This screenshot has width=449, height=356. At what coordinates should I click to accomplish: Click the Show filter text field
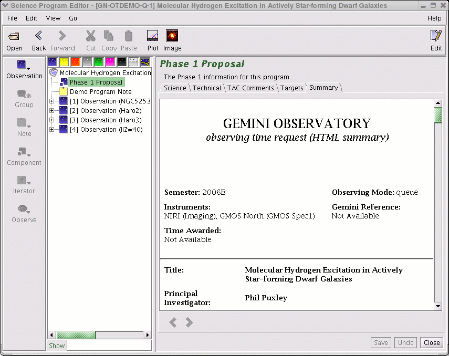click(109, 345)
